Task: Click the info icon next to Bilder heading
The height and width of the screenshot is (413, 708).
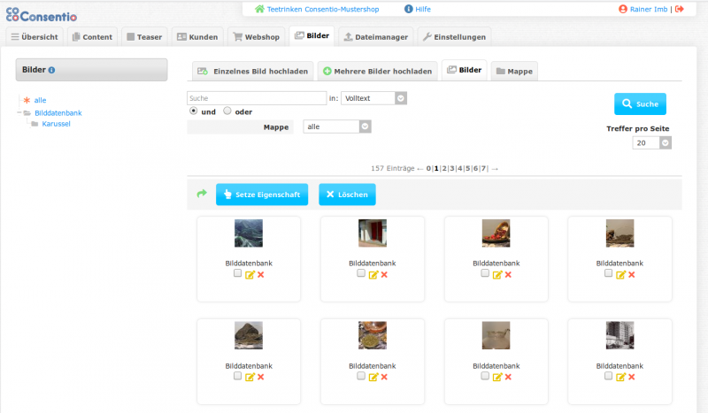Action: (51, 70)
